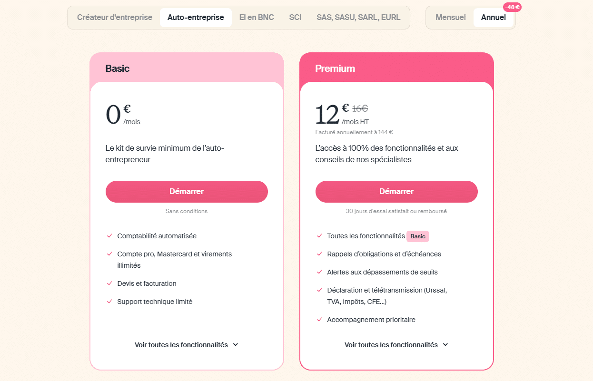The width and height of the screenshot is (593, 381).
Task: Click the pink Basic tag in Premium features
Action: (x=418, y=236)
